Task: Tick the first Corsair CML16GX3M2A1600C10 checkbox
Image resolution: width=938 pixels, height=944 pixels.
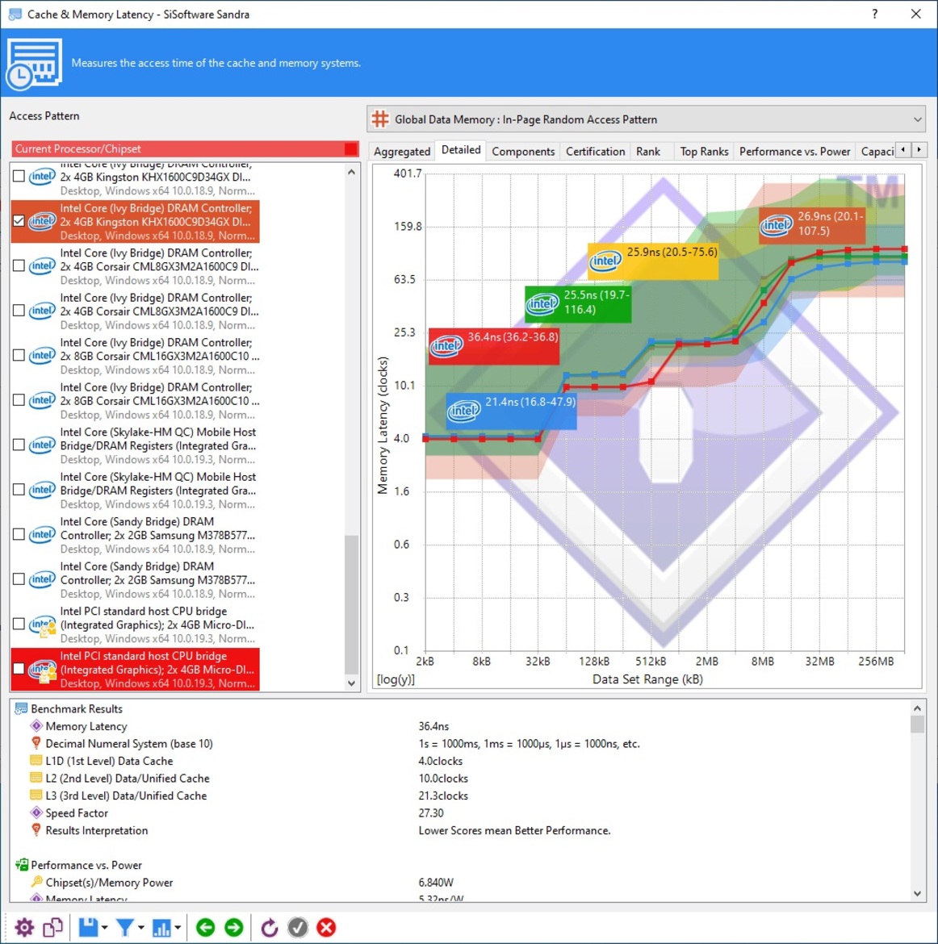Action: [19, 355]
